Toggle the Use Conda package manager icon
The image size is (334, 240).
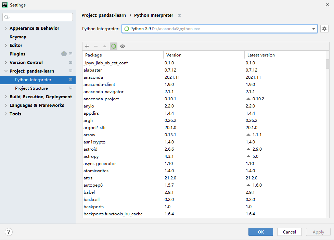tap(114, 46)
